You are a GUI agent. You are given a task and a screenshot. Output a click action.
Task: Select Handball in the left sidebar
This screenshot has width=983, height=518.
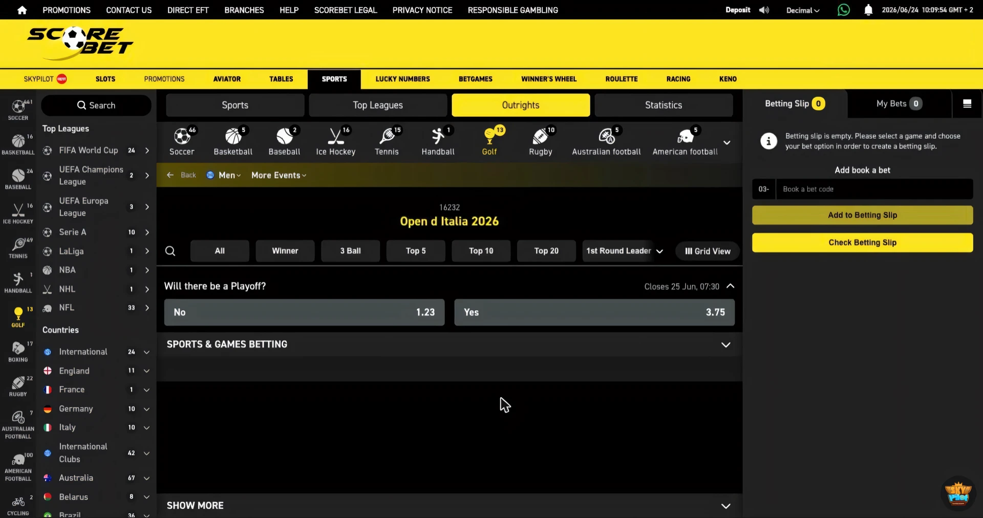pos(18,283)
